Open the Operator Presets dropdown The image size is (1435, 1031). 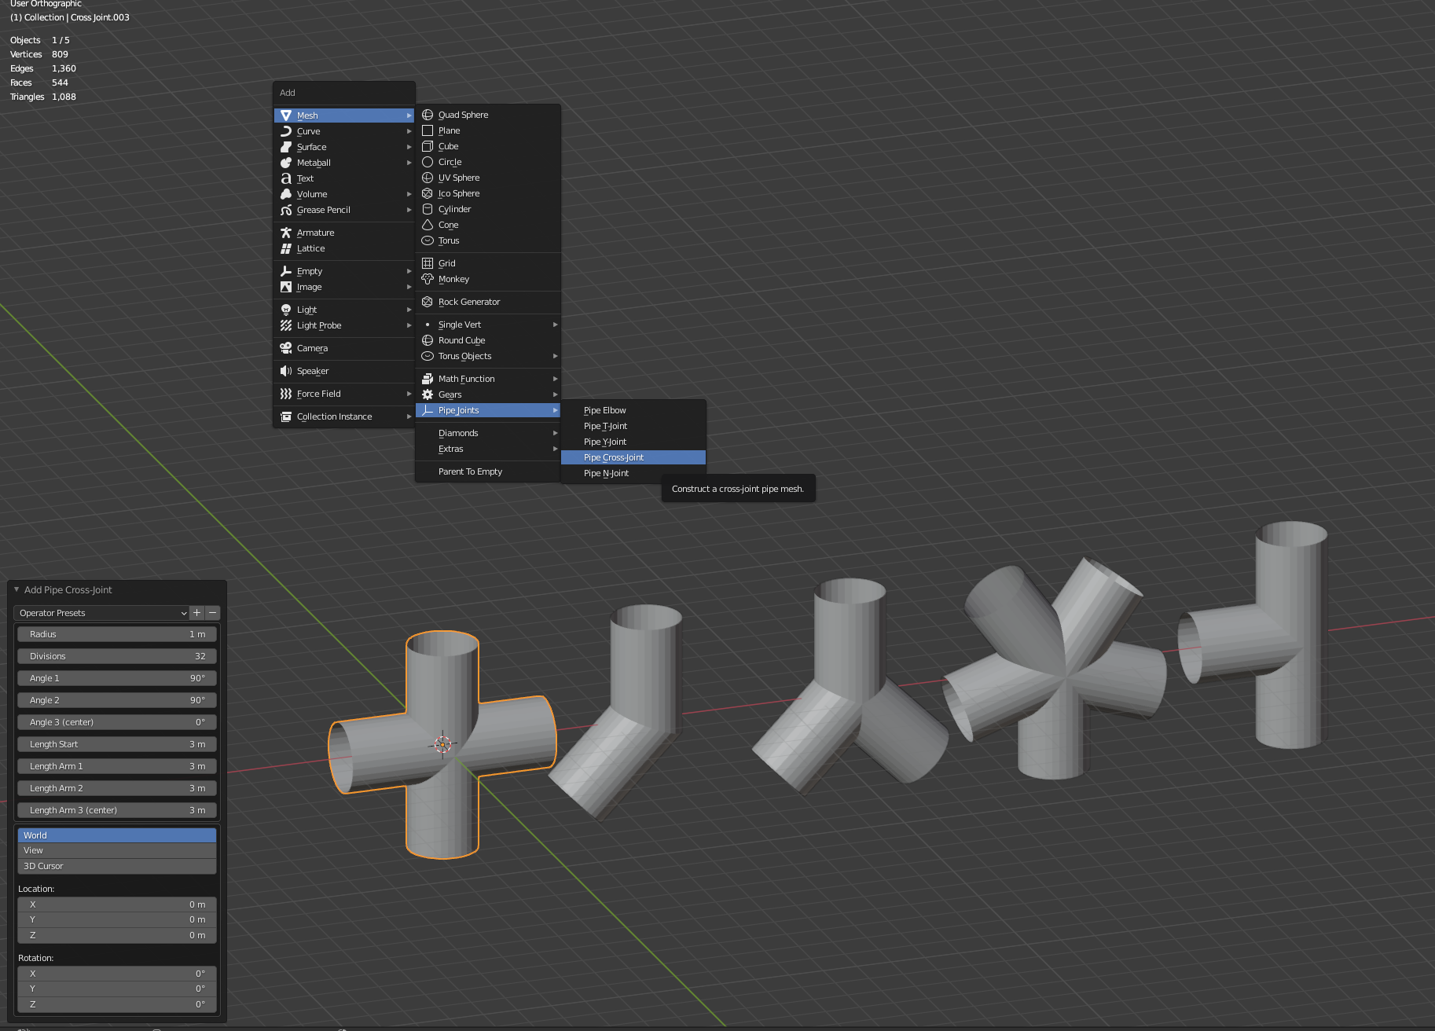101,613
